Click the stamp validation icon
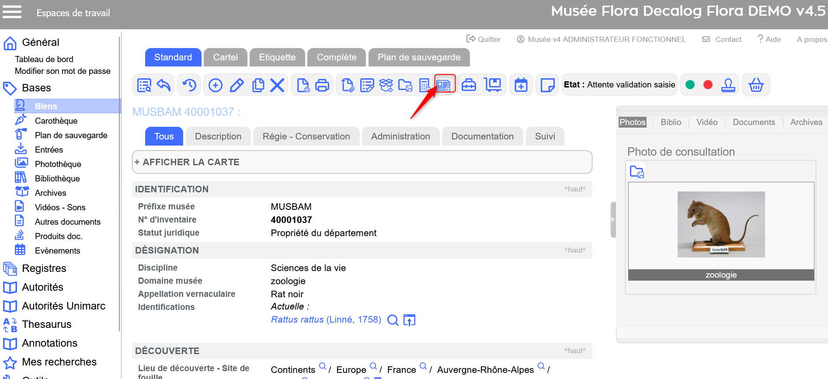This screenshot has height=379, width=828. 728,85
